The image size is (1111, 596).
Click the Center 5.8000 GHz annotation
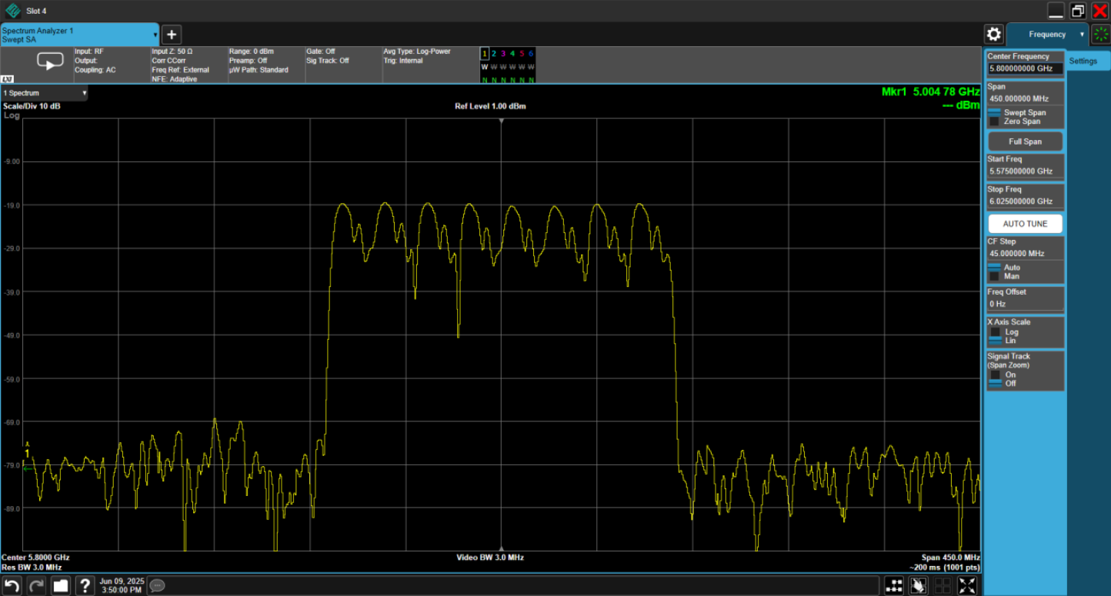coord(35,558)
